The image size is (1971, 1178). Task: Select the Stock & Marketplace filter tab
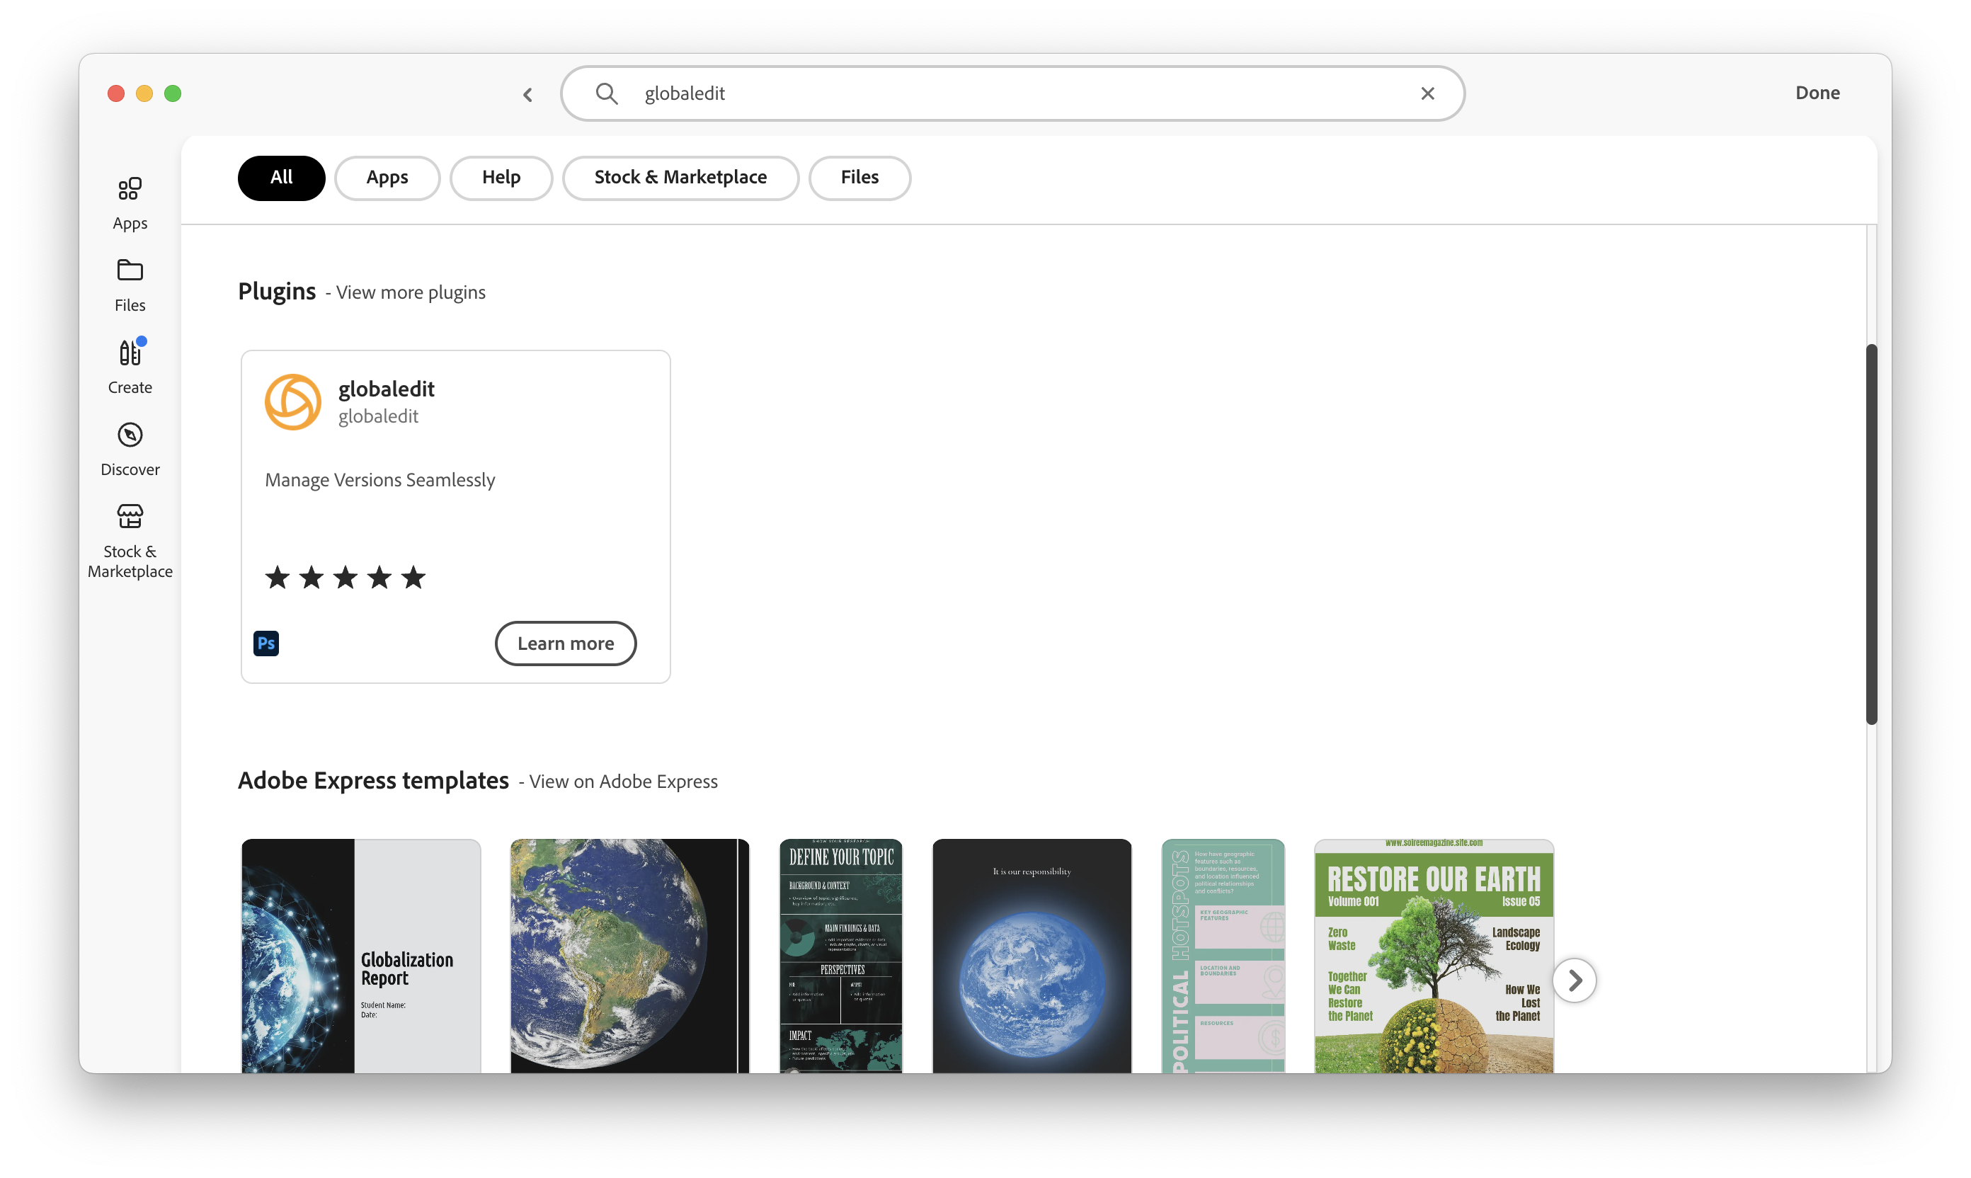[x=680, y=178]
